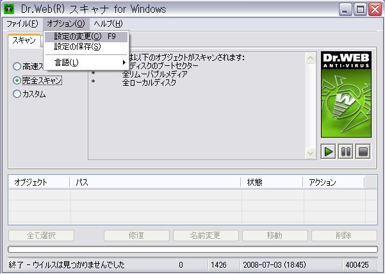
Task: Select the 完全スキャン radio button
Action: [17, 80]
